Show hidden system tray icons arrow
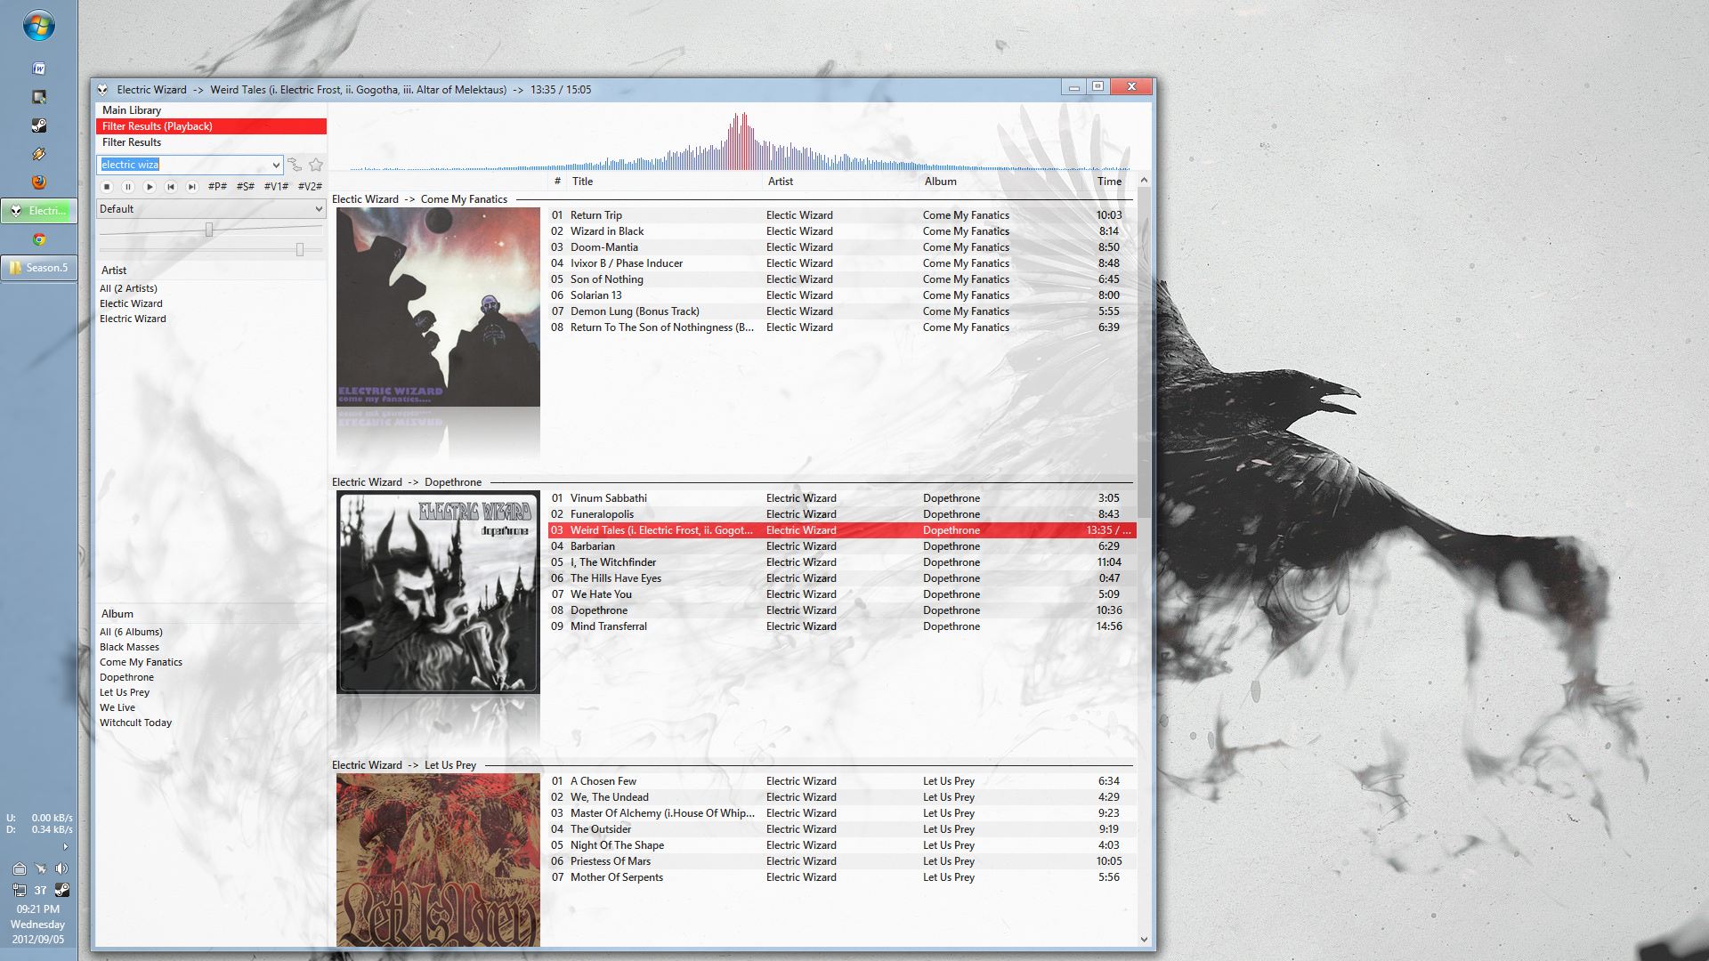 pos(65,846)
